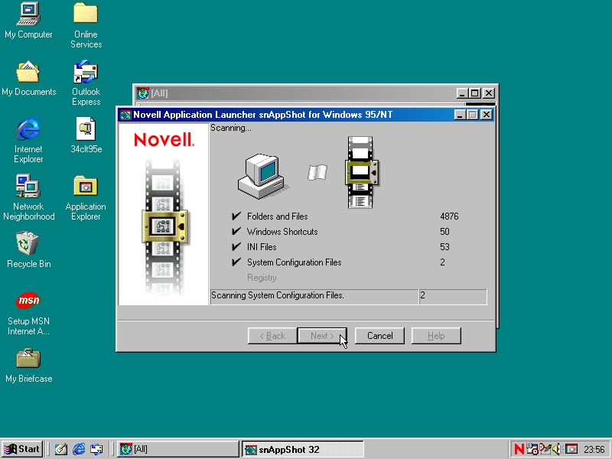Click the [All] window title bar globe icon
612x459 pixels.
click(143, 93)
